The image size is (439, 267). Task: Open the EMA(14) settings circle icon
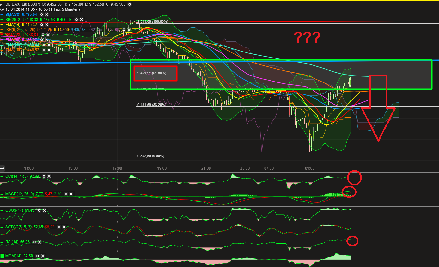[x=42, y=25]
